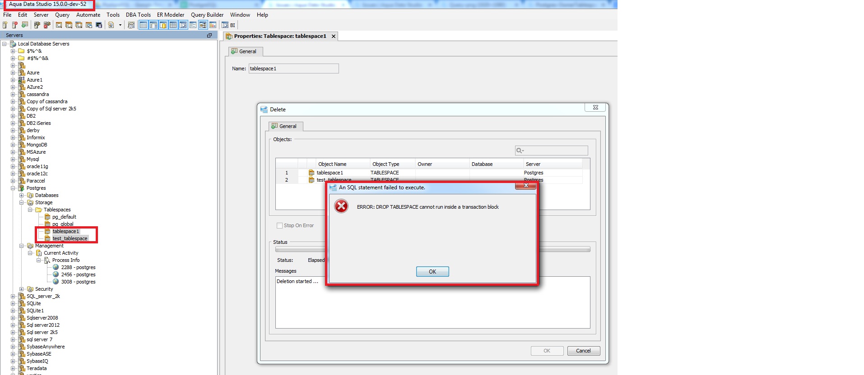Click the calculator-like toolbar icon

click(x=131, y=25)
